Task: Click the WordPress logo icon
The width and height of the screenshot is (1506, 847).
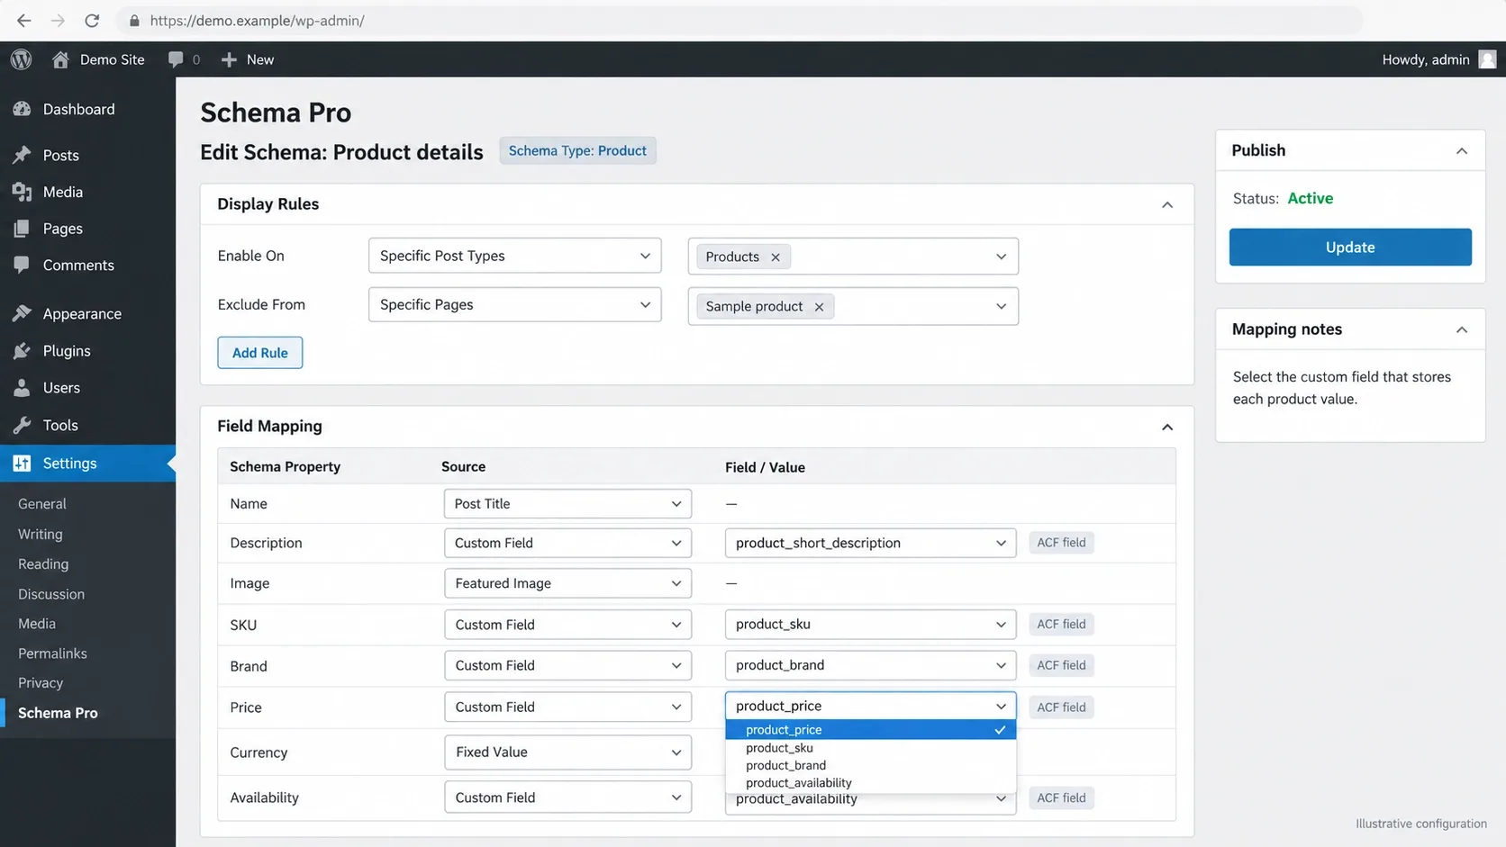Action: pyautogui.click(x=22, y=59)
